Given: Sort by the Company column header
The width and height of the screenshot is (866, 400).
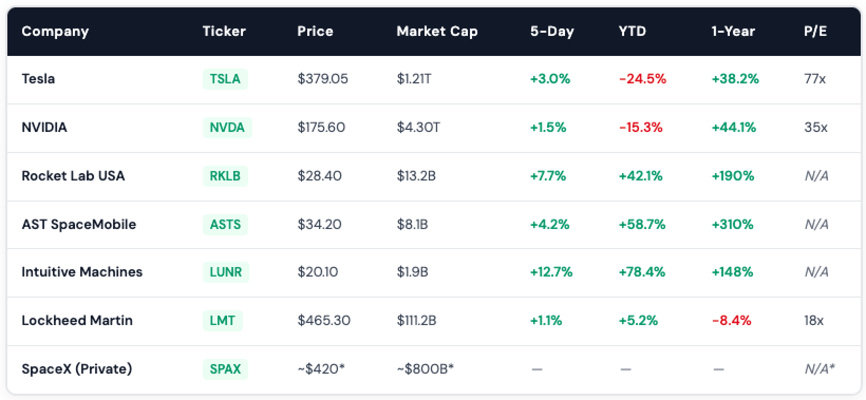Looking at the screenshot, I should [x=55, y=32].
